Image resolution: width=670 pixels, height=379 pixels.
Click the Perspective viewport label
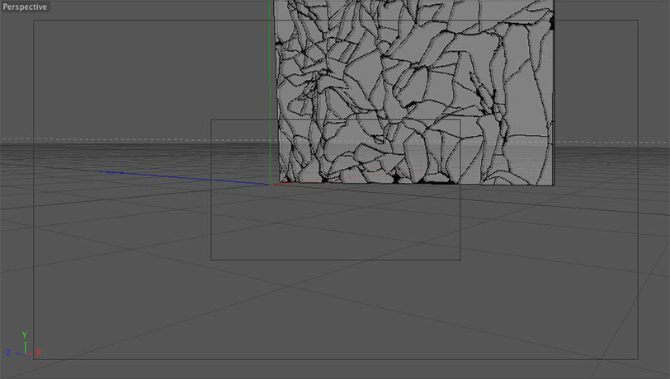point(25,7)
